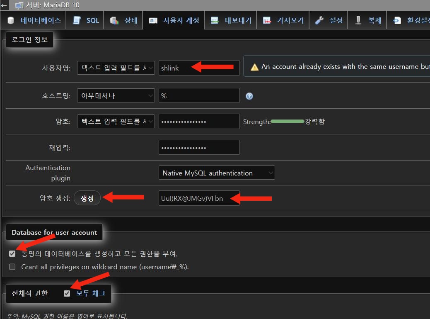Click the Status tab chart icon
Image resolution: width=430 pixels, height=319 pixels.
point(115,20)
